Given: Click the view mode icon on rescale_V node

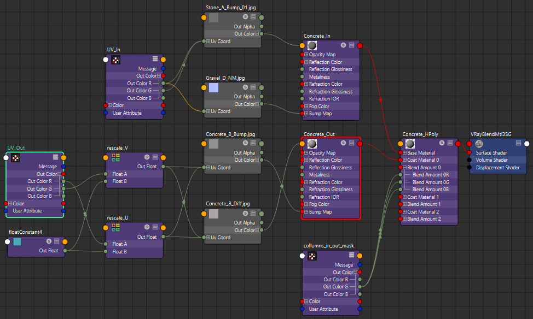Looking at the screenshot, I should point(155,157).
